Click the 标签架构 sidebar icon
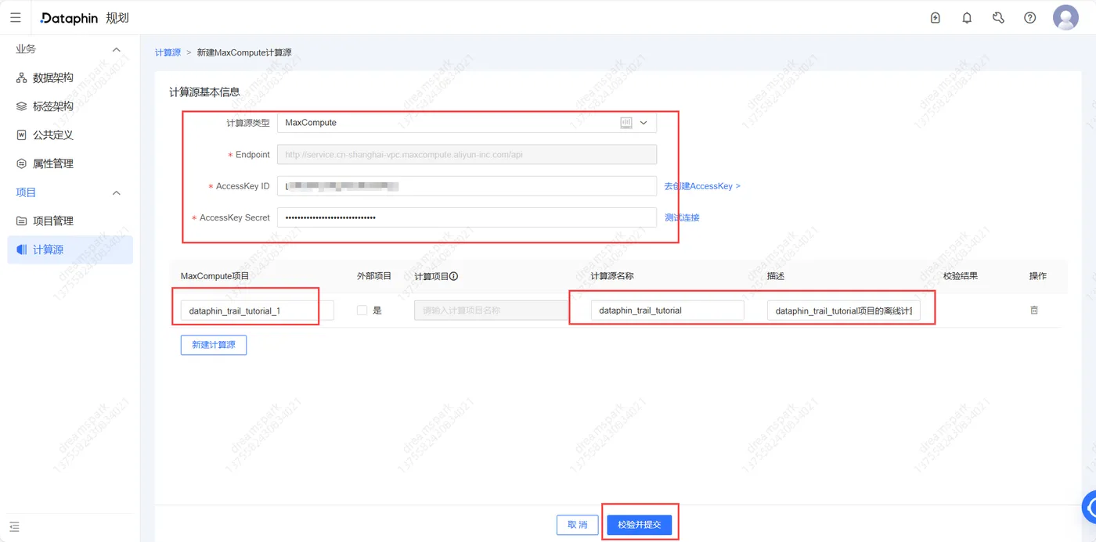Screen dimensions: 1096x542 22,106
